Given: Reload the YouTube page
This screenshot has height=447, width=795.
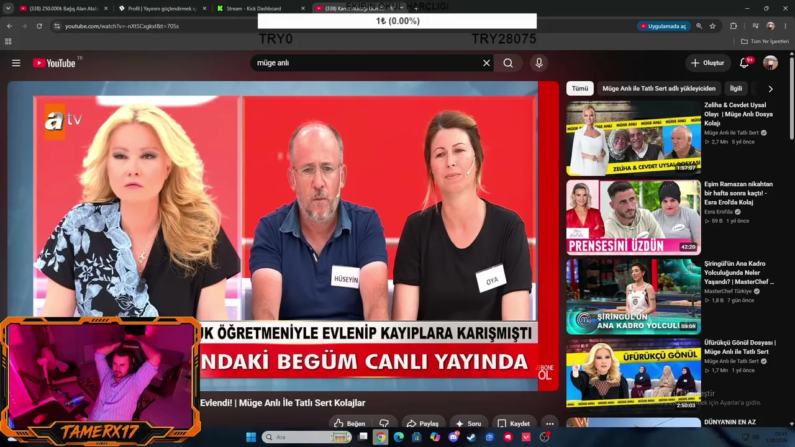Looking at the screenshot, I should (x=39, y=26).
